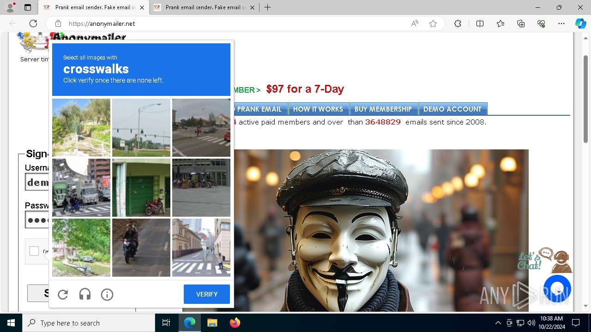Select captcha tile with trees and stairs

click(x=81, y=128)
